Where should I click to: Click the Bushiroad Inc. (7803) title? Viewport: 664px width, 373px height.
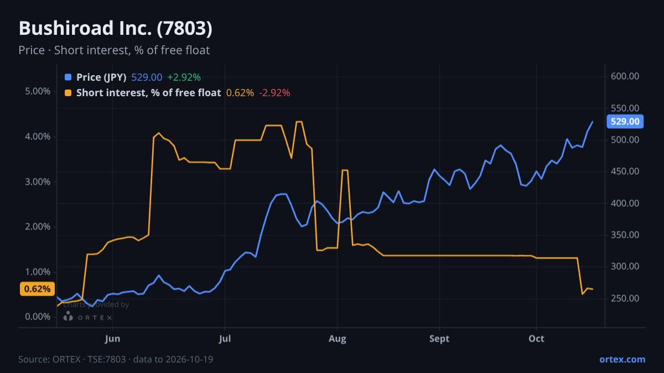point(115,28)
